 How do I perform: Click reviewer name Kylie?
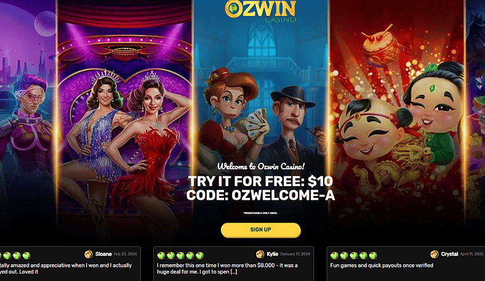(x=273, y=254)
